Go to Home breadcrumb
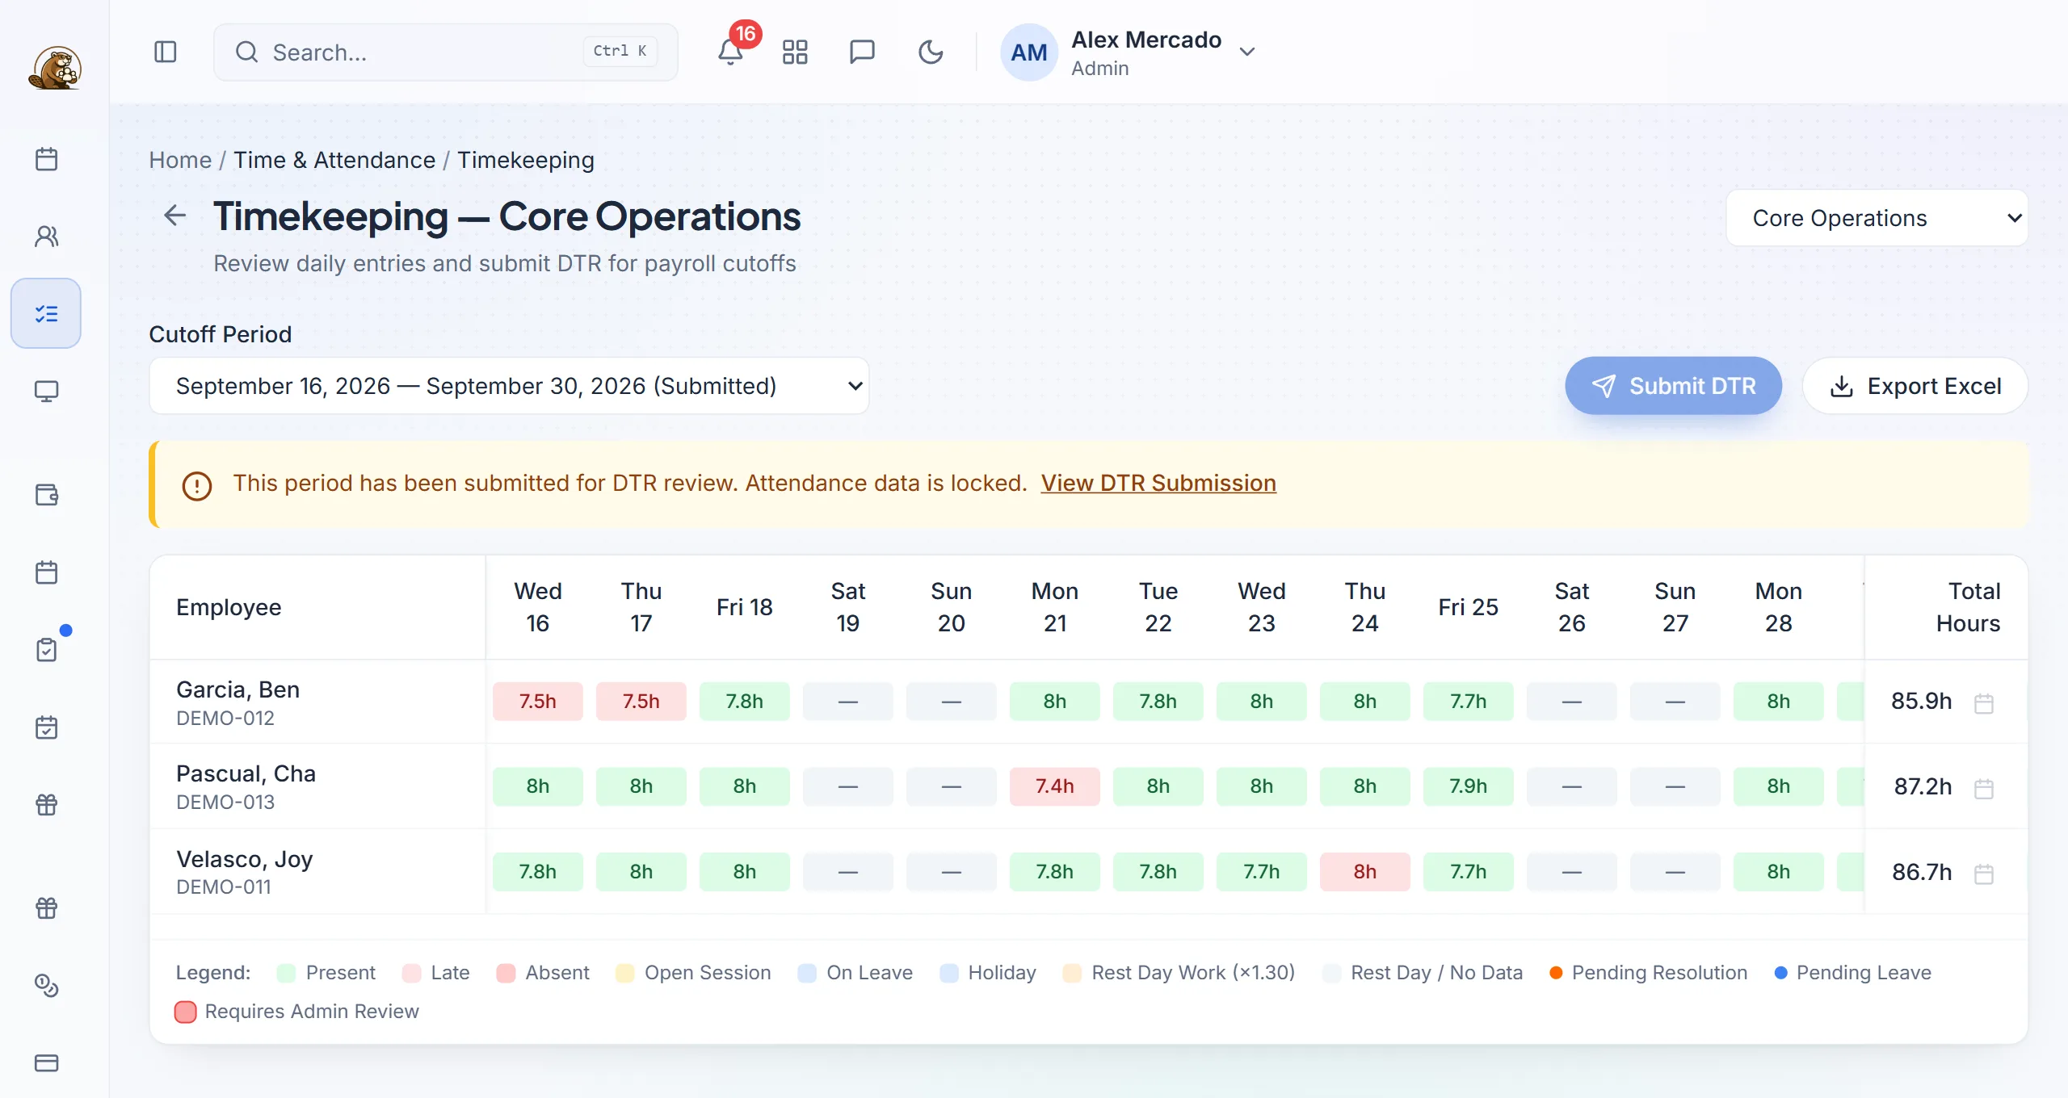 180,160
